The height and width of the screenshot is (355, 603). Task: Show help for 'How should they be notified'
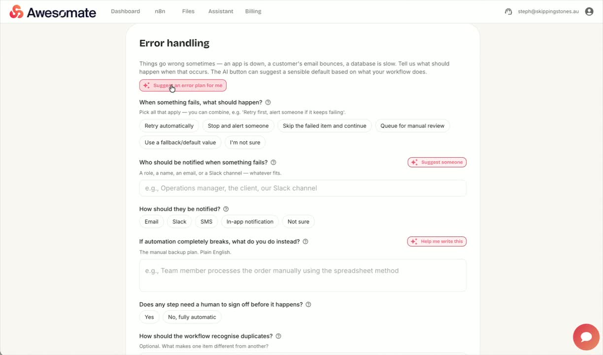226,209
